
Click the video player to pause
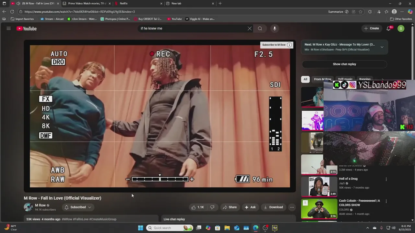[160, 116]
